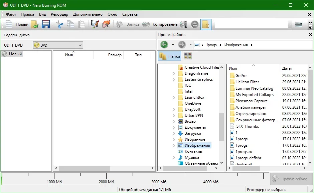The height and width of the screenshot is (193, 314).
Task: Click the Paste clipboard icon
Action: coord(81,24)
